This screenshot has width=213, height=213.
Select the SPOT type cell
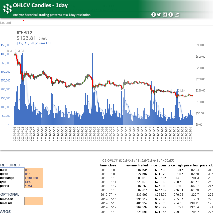[34, 182]
